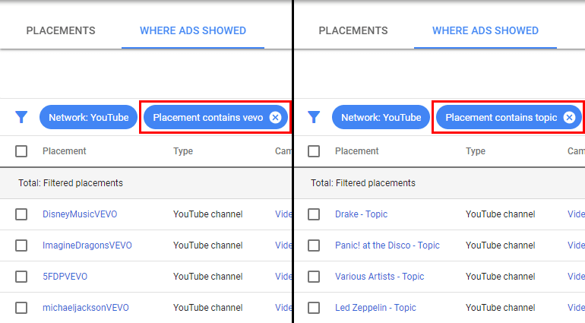This screenshot has height=323, width=585.
Task: Sort by left Placement column header
Action: tap(65, 151)
